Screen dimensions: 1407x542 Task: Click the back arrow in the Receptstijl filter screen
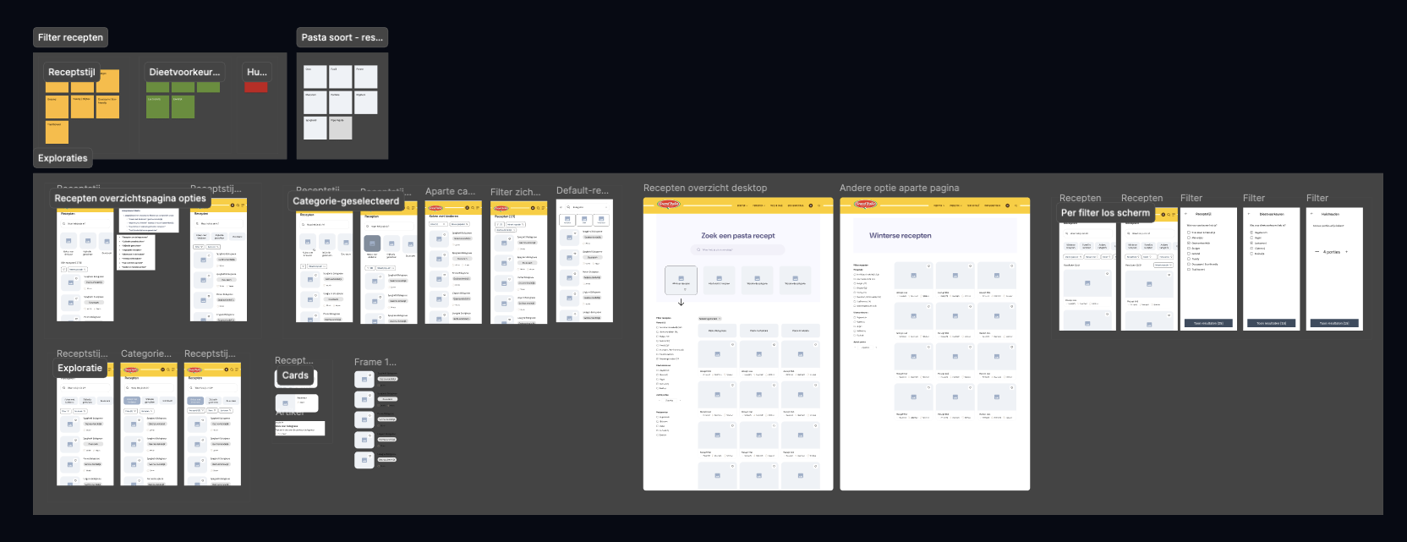[x=1185, y=214]
